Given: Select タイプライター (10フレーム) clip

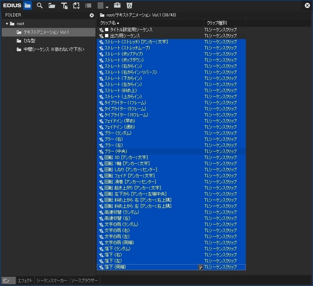Looking at the screenshot, I should (171, 115).
